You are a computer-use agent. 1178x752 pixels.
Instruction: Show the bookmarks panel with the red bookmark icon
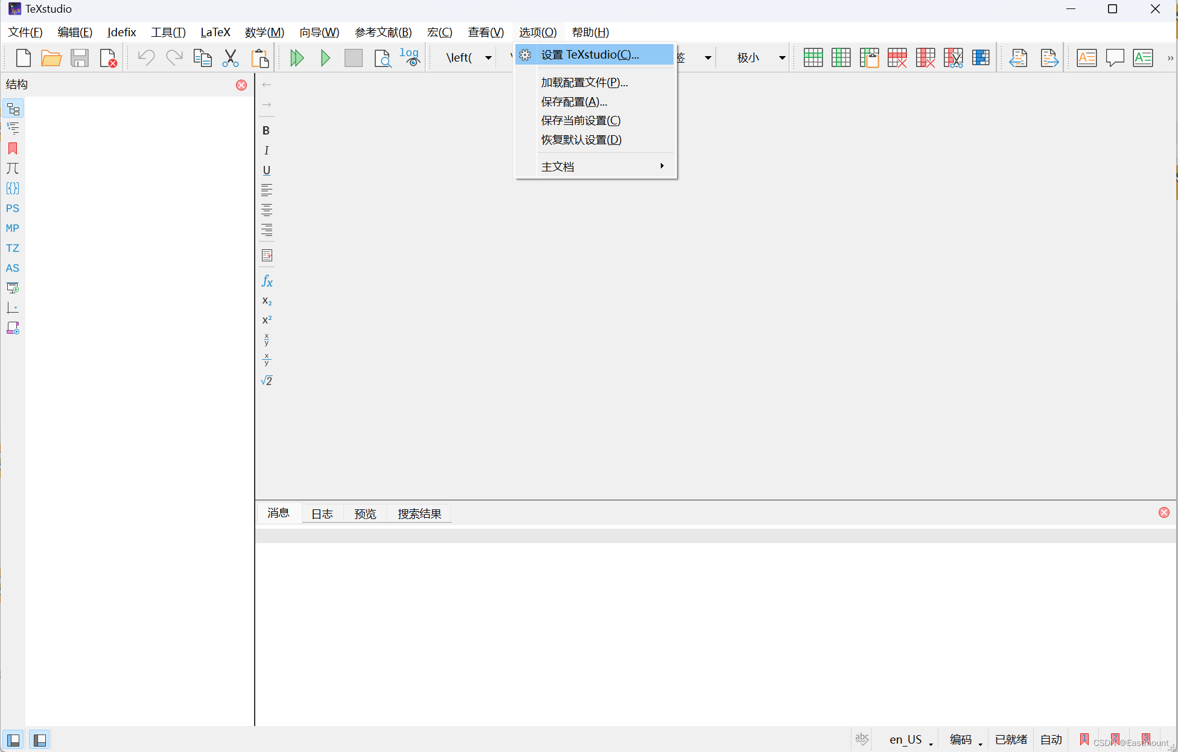[x=13, y=148]
